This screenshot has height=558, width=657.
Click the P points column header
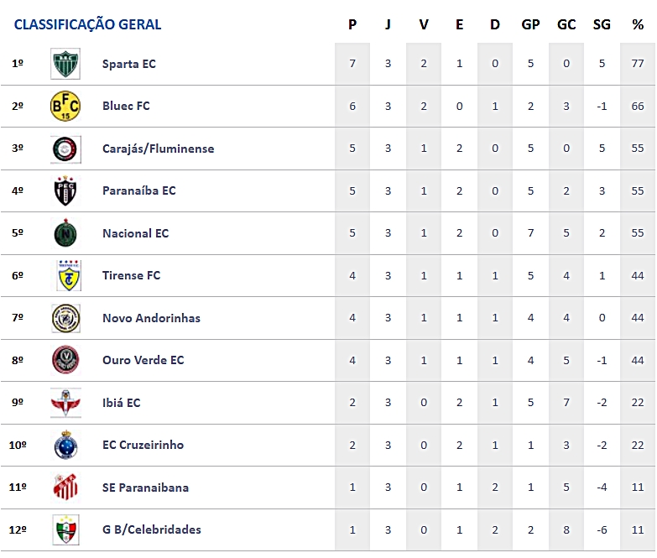[x=352, y=24]
